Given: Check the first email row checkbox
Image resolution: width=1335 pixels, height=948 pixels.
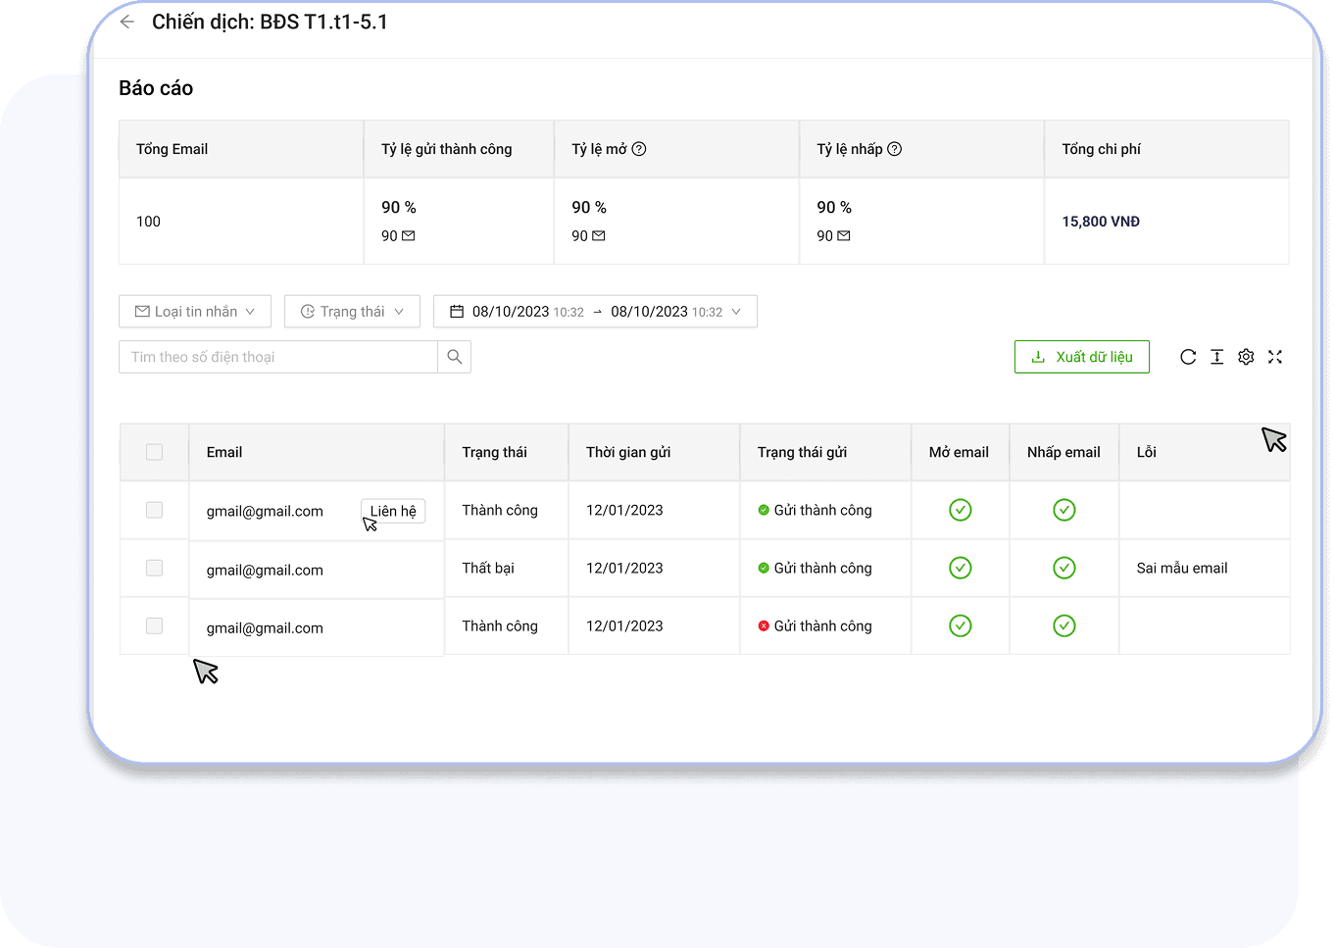Looking at the screenshot, I should 154,510.
